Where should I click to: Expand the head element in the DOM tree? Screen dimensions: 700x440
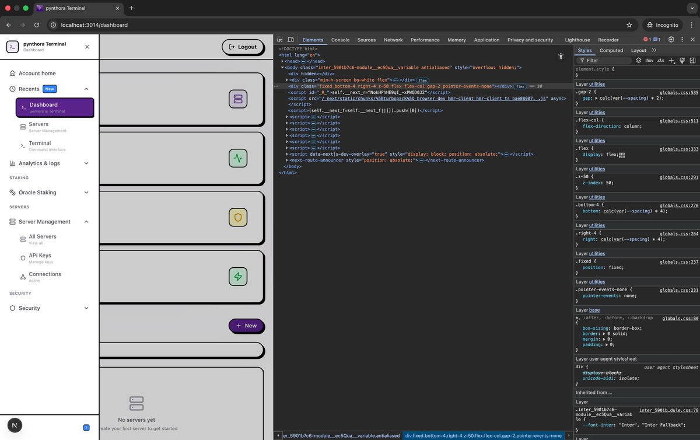coord(282,61)
